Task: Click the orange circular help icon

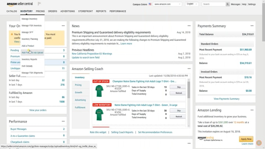Action: coord(259,143)
